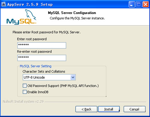Focus the Enter root password field
The height and width of the screenshot is (117, 150).
[x=42, y=45]
